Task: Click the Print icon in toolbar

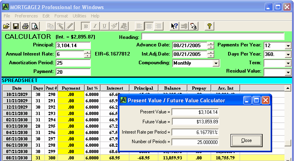Action: (x=25, y=26)
